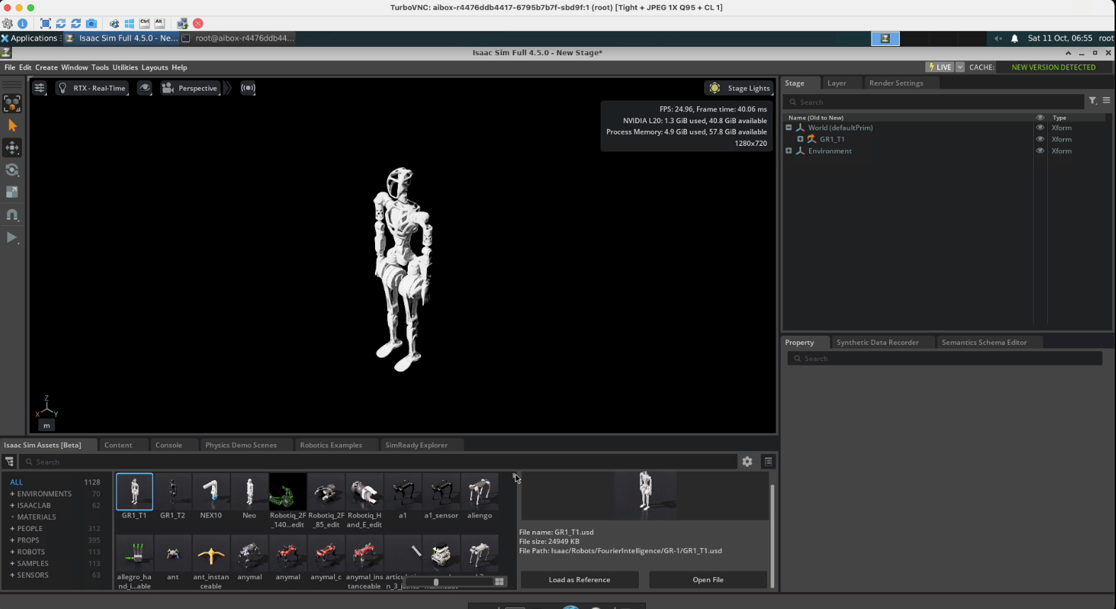Open the asset browser gear settings
The height and width of the screenshot is (609, 1116).
pos(747,462)
